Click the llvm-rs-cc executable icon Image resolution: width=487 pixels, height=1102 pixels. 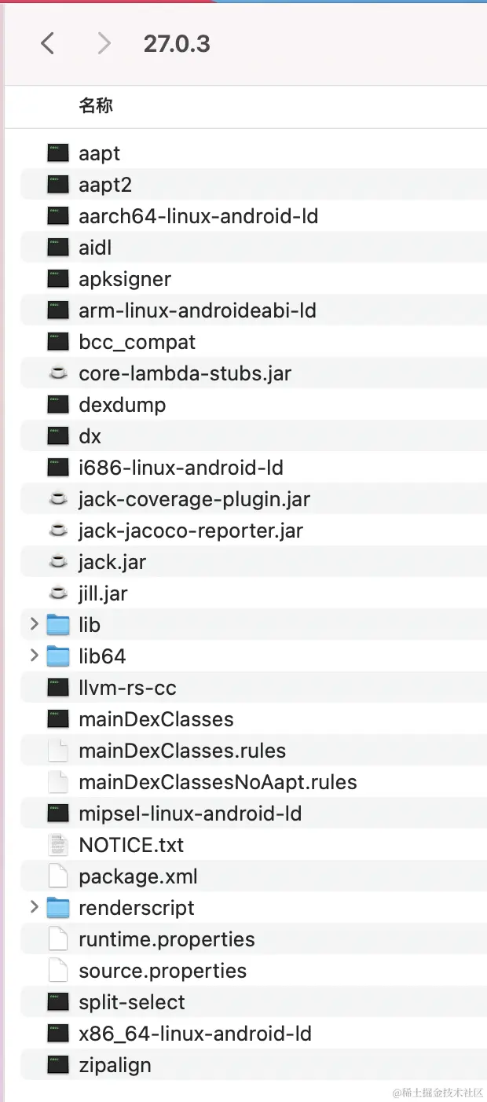[58, 688]
